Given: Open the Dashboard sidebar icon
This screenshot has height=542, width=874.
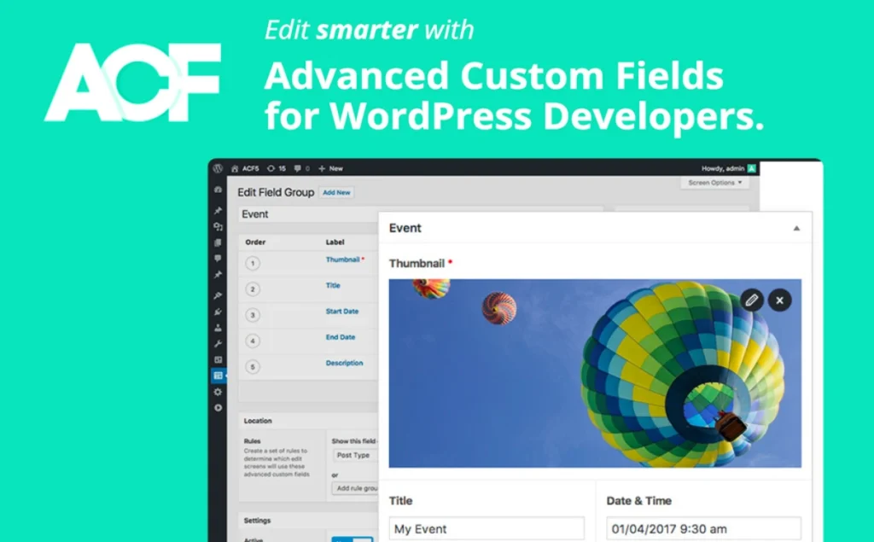Looking at the screenshot, I should (218, 189).
